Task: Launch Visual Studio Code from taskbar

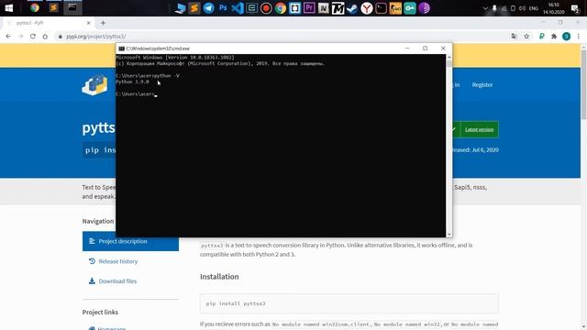Action: coord(238,8)
